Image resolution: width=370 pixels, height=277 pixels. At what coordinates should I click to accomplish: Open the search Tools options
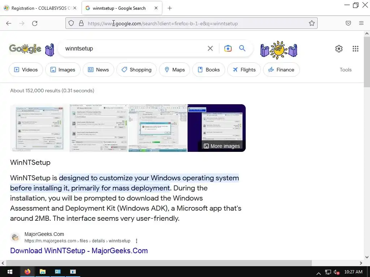coord(345,70)
